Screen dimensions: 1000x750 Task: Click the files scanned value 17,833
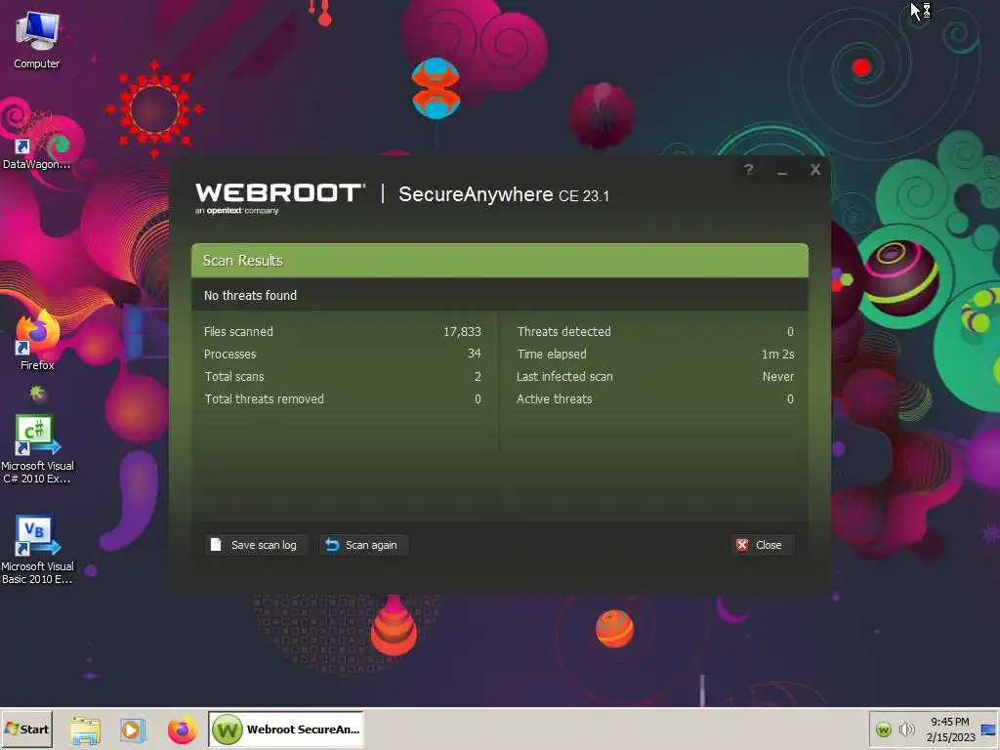click(462, 332)
